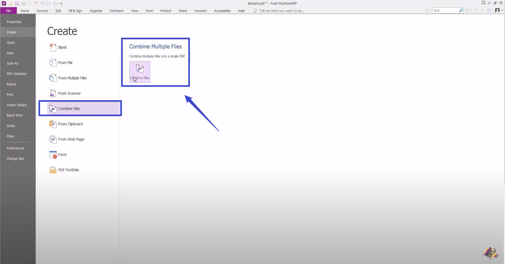Screen dimensions: 505x264
Task: Switch to the View ribbon tab
Action: click(135, 11)
